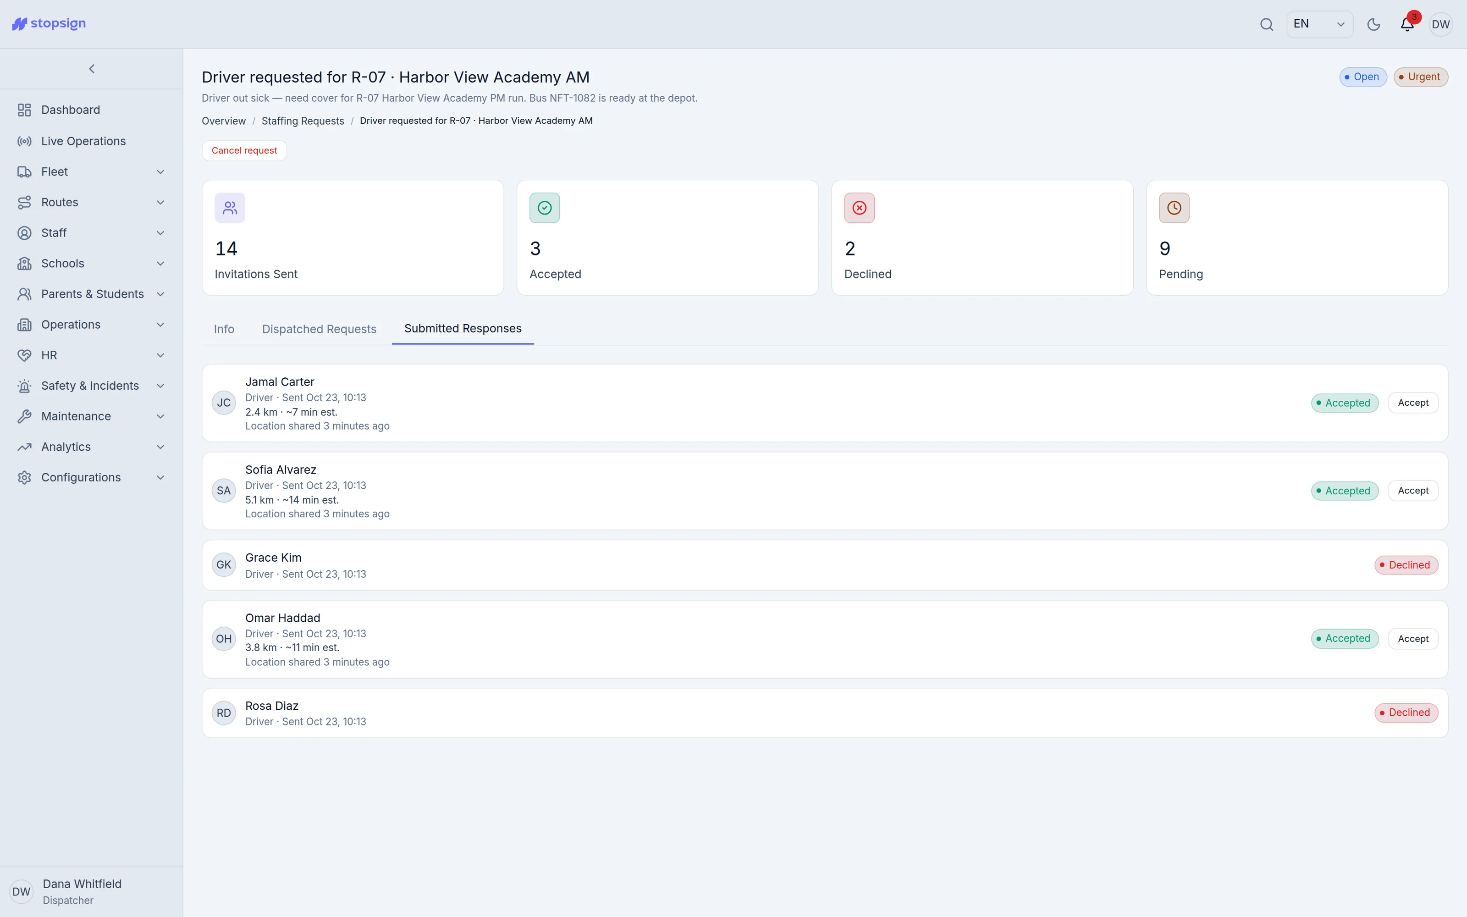
Task: Open the Dashboard icon in the sidebar
Action: point(24,110)
